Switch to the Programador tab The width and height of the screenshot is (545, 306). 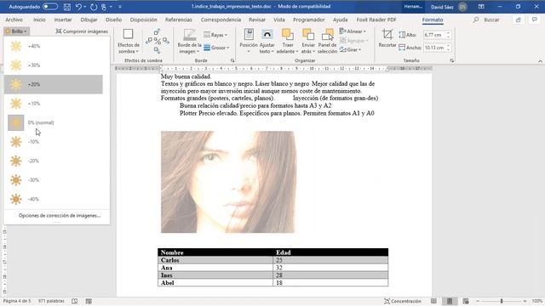point(308,20)
